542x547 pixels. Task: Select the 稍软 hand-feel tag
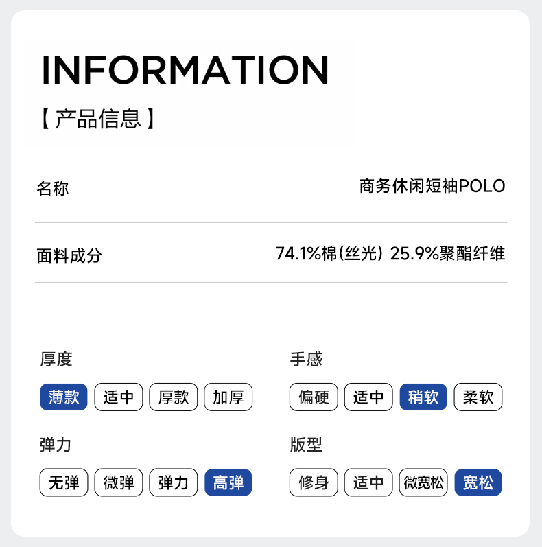tap(423, 397)
